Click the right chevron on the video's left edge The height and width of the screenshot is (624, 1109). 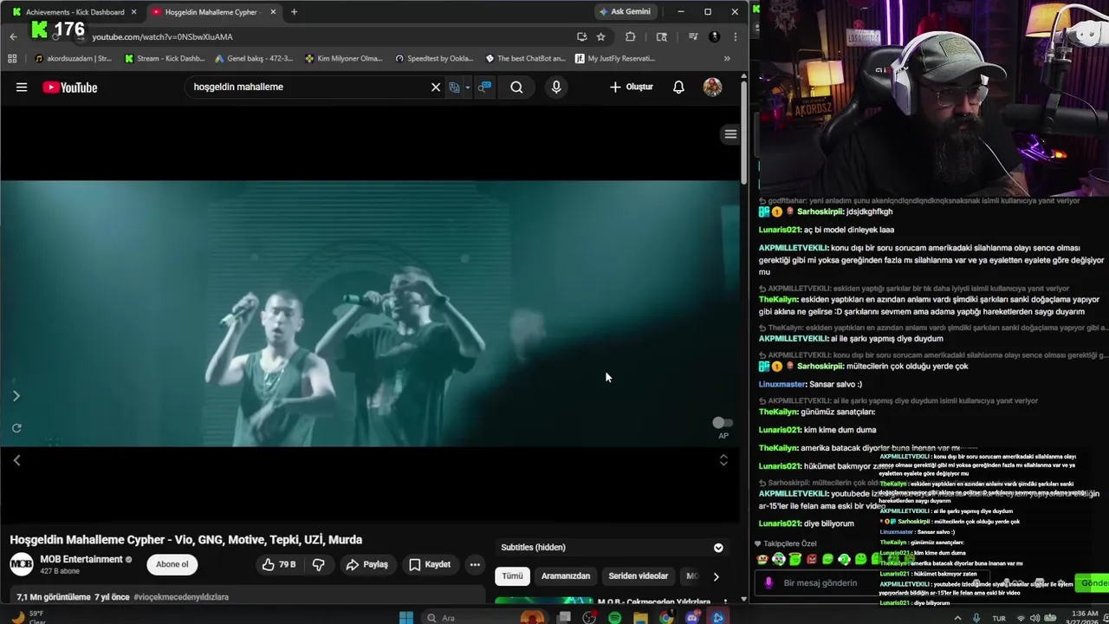click(x=16, y=396)
